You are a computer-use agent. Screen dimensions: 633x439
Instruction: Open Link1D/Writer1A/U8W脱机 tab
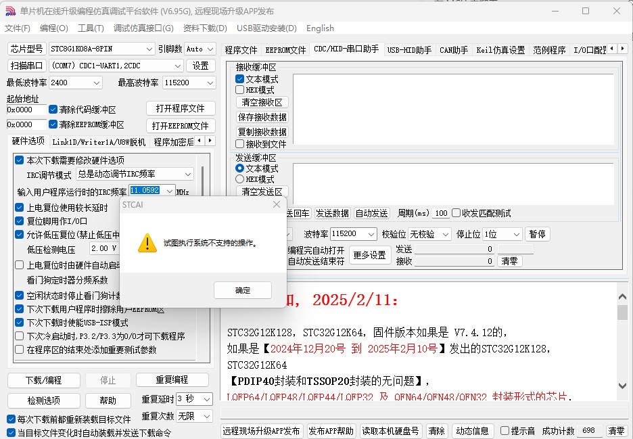pos(99,142)
